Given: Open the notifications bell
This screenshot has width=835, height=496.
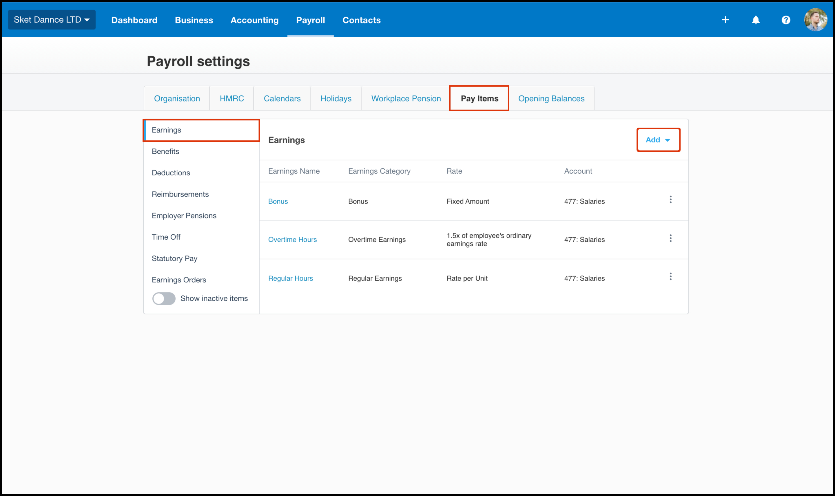Looking at the screenshot, I should (756, 20).
